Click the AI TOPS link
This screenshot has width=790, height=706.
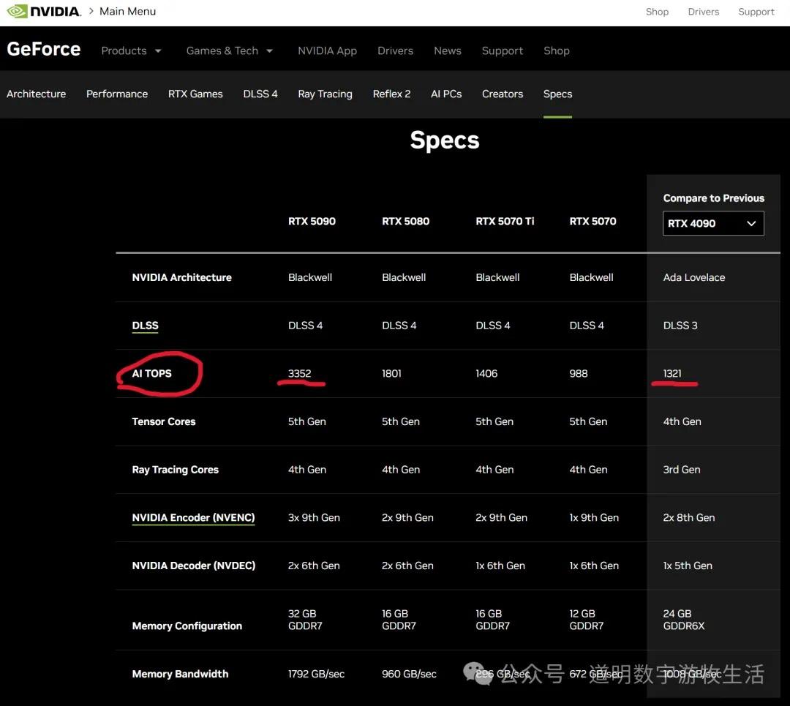151,373
